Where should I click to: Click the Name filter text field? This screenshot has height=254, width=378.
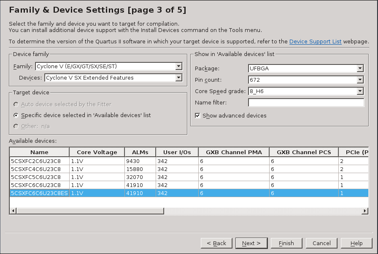[x=306, y=103]
